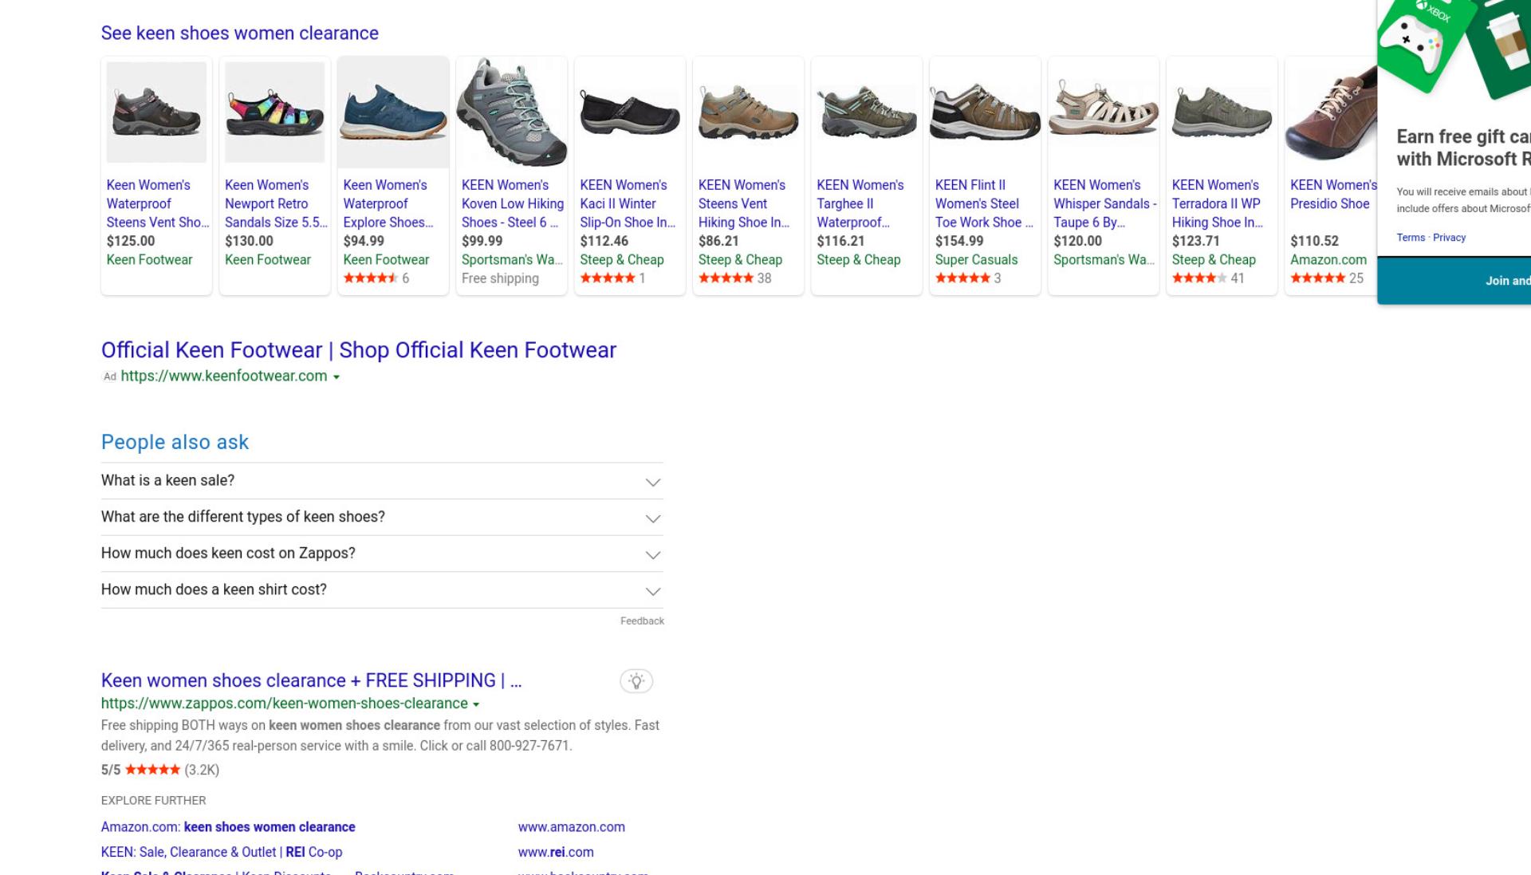Select the black Kaci II Winter Slip-On image
The width and height of the screenshot is (1531, 875).
tap(630, 112)
